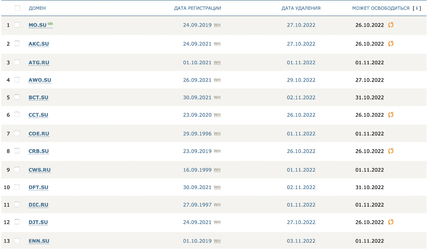Open WH whois icon for COE.RU
The image size is (427, 249).
[x=217, y=134]
